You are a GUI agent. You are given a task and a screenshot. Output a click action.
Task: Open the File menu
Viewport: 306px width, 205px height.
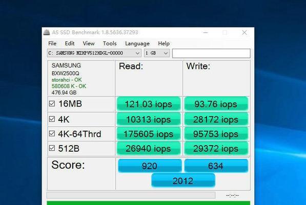coord(52,43)
